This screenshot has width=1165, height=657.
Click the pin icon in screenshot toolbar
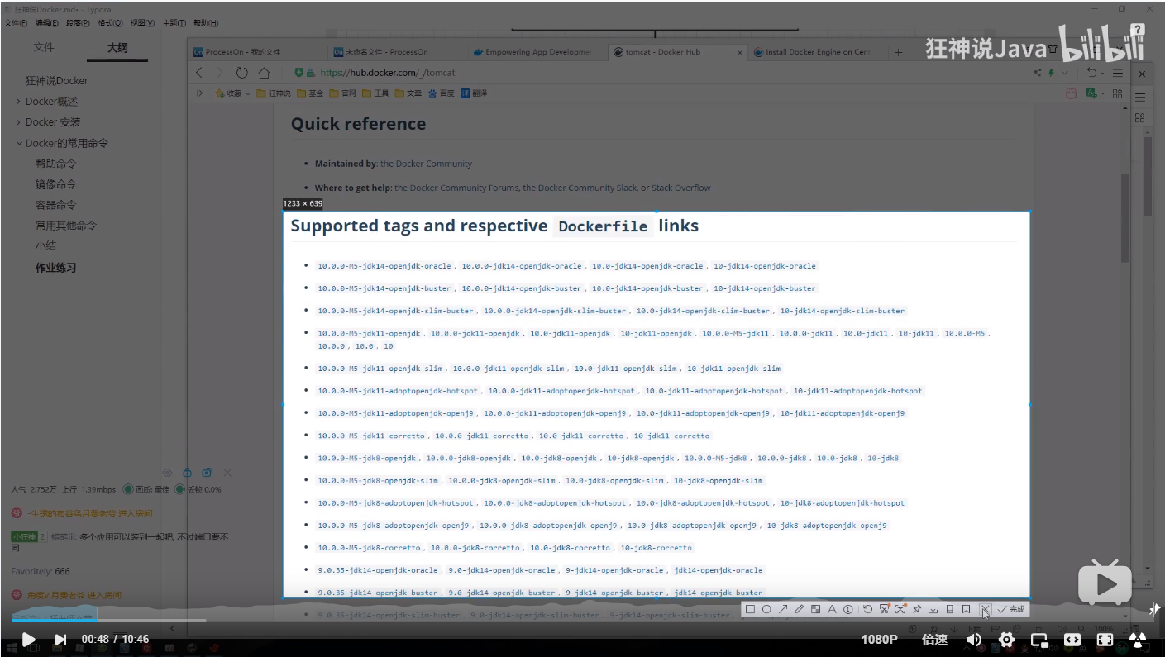pyautogui.click(x=917, y=609)
